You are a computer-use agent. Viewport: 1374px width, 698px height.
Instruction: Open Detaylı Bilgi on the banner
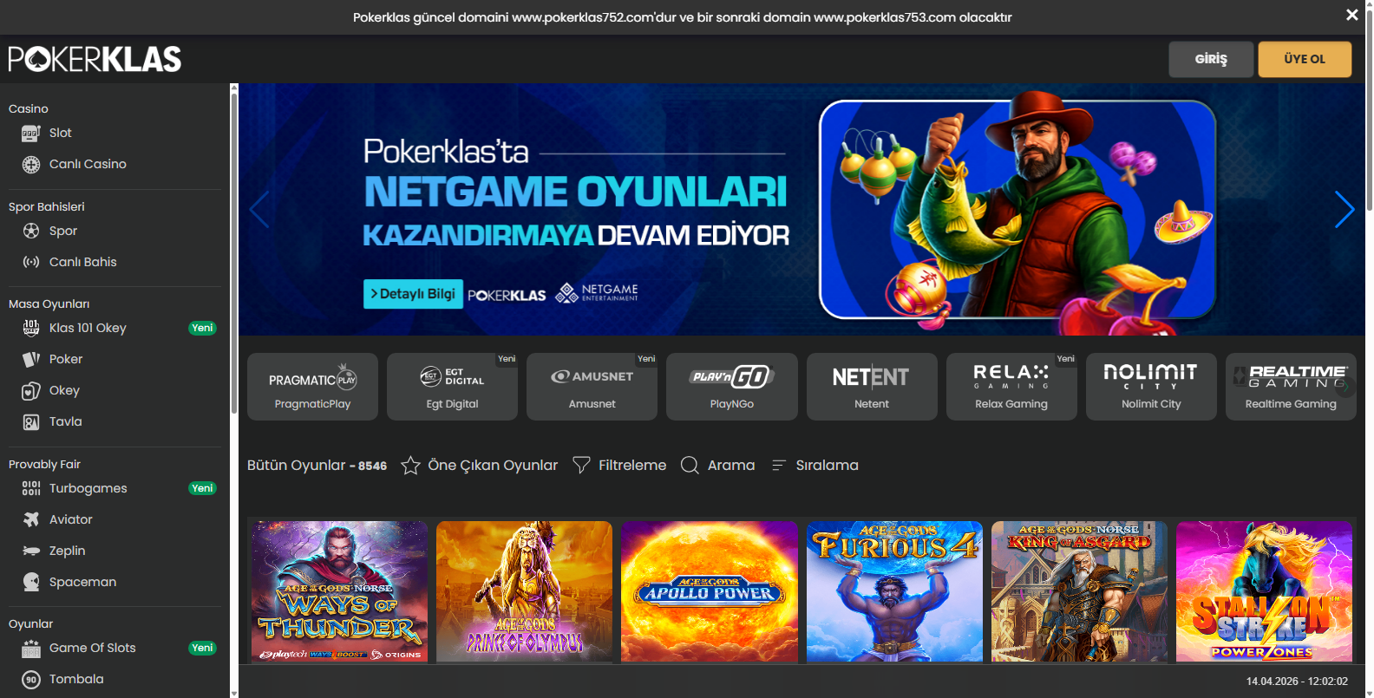click(x=413, y=294)
